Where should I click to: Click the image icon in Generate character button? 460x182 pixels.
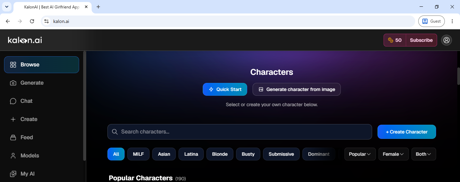tap(261, 89)
